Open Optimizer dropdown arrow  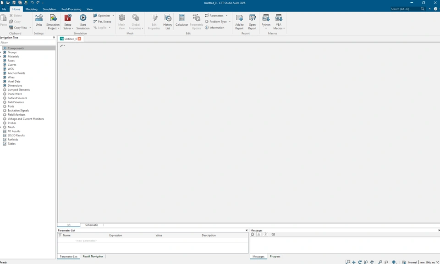point(113,16)
